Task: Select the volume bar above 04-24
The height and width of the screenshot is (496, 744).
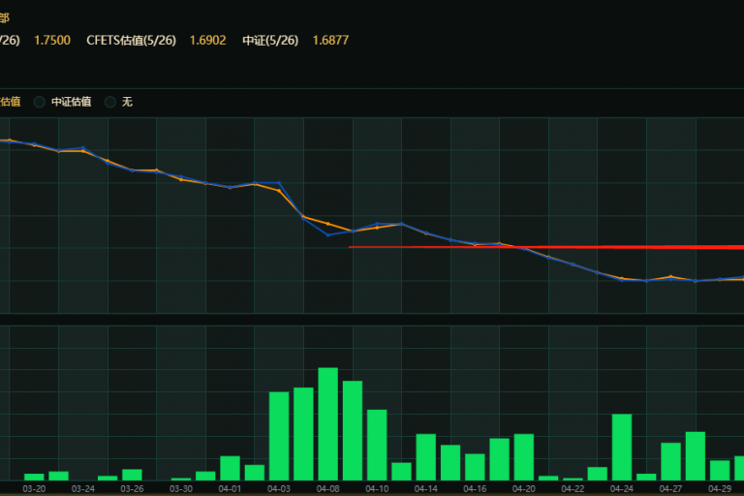Action: pos(622,447)
